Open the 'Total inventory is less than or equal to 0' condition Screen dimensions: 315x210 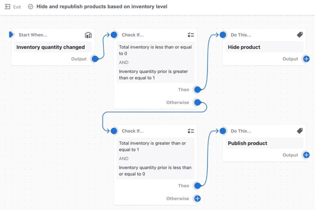pos(155,50)
